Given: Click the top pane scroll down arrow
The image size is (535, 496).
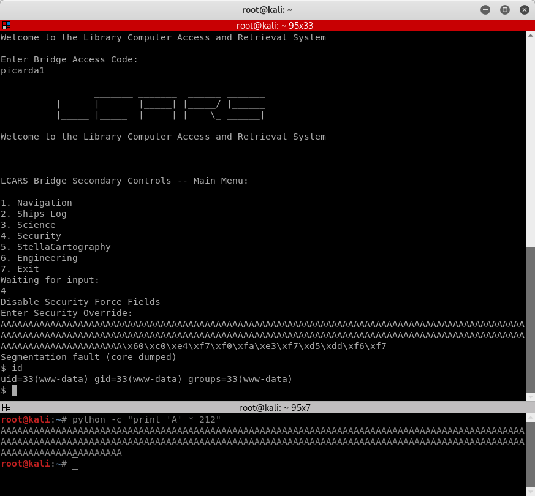Looking at the screenshot, I should click(x=531, y=397).
